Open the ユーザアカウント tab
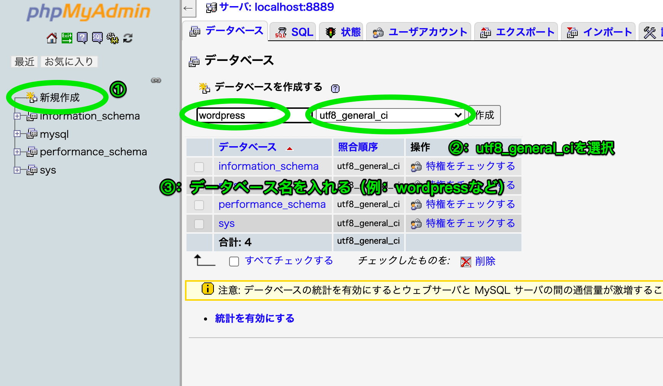Viewport: 663px width, 386px height. (419, 32)
